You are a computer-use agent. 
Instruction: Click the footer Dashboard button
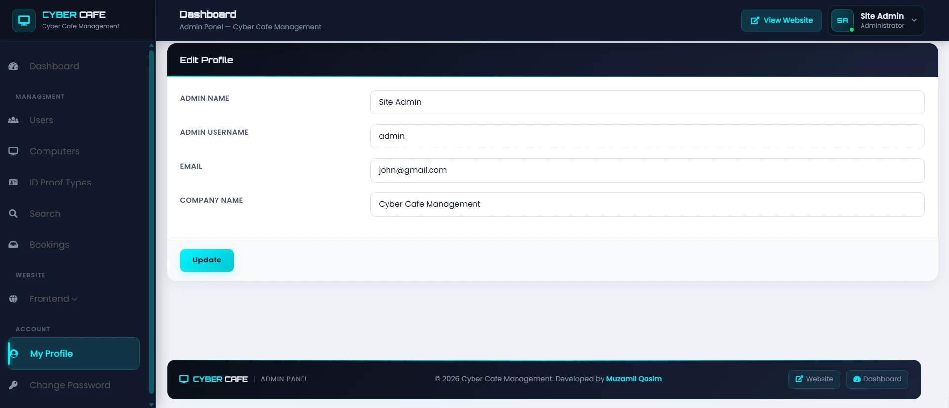877,379
